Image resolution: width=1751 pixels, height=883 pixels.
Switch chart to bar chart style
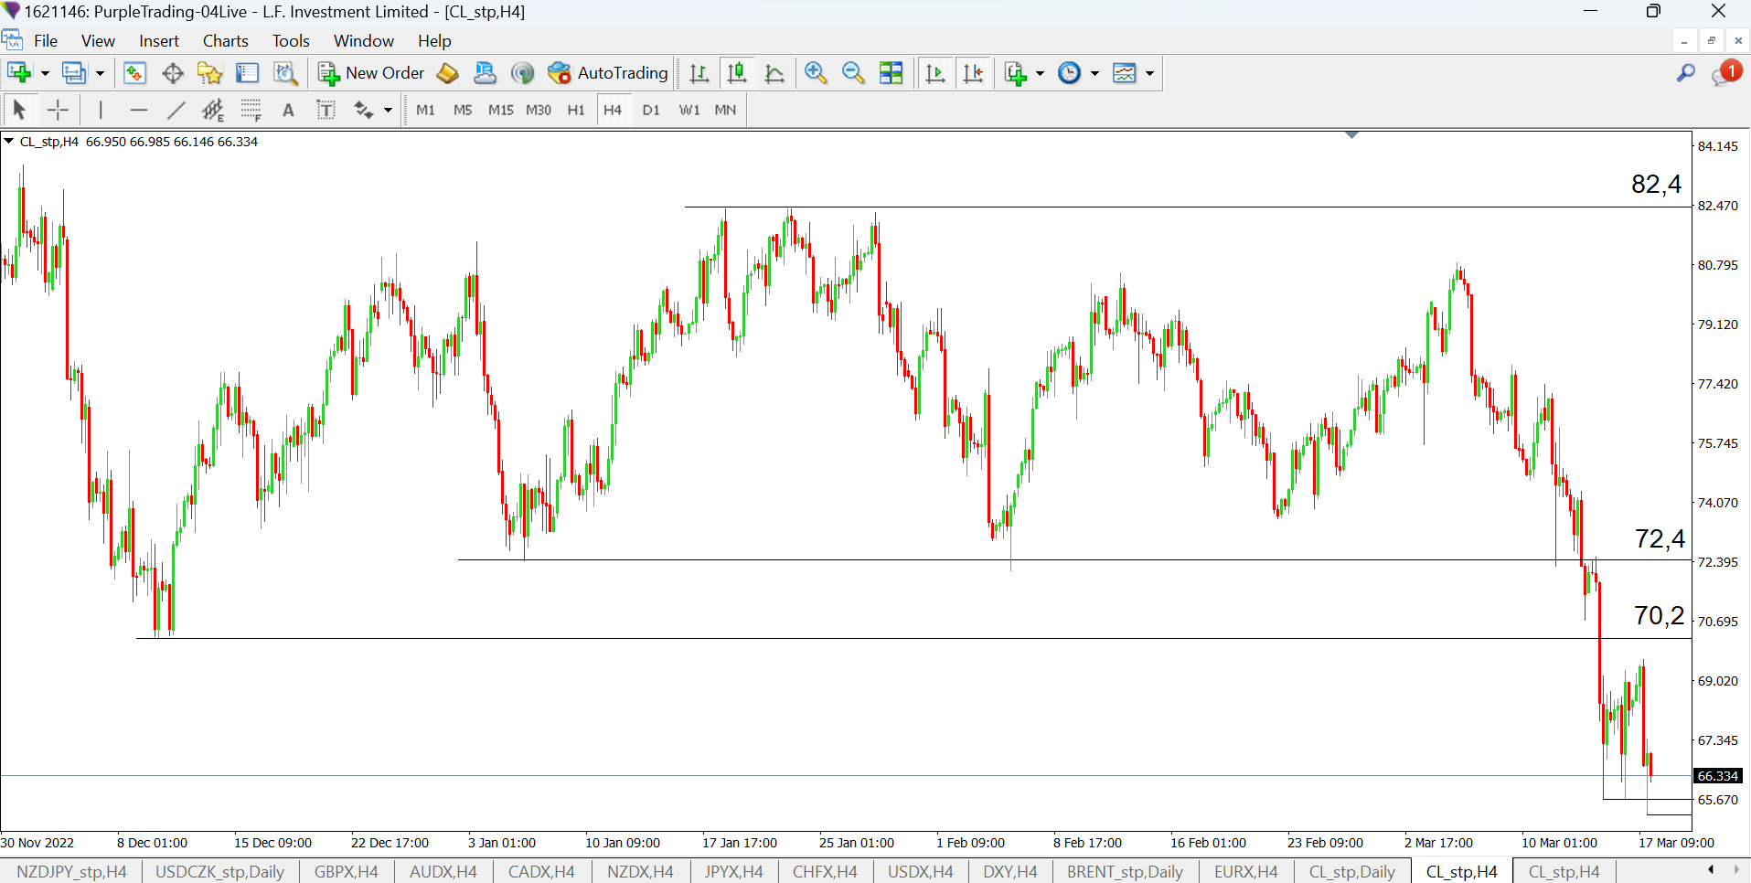click(699, 73)
